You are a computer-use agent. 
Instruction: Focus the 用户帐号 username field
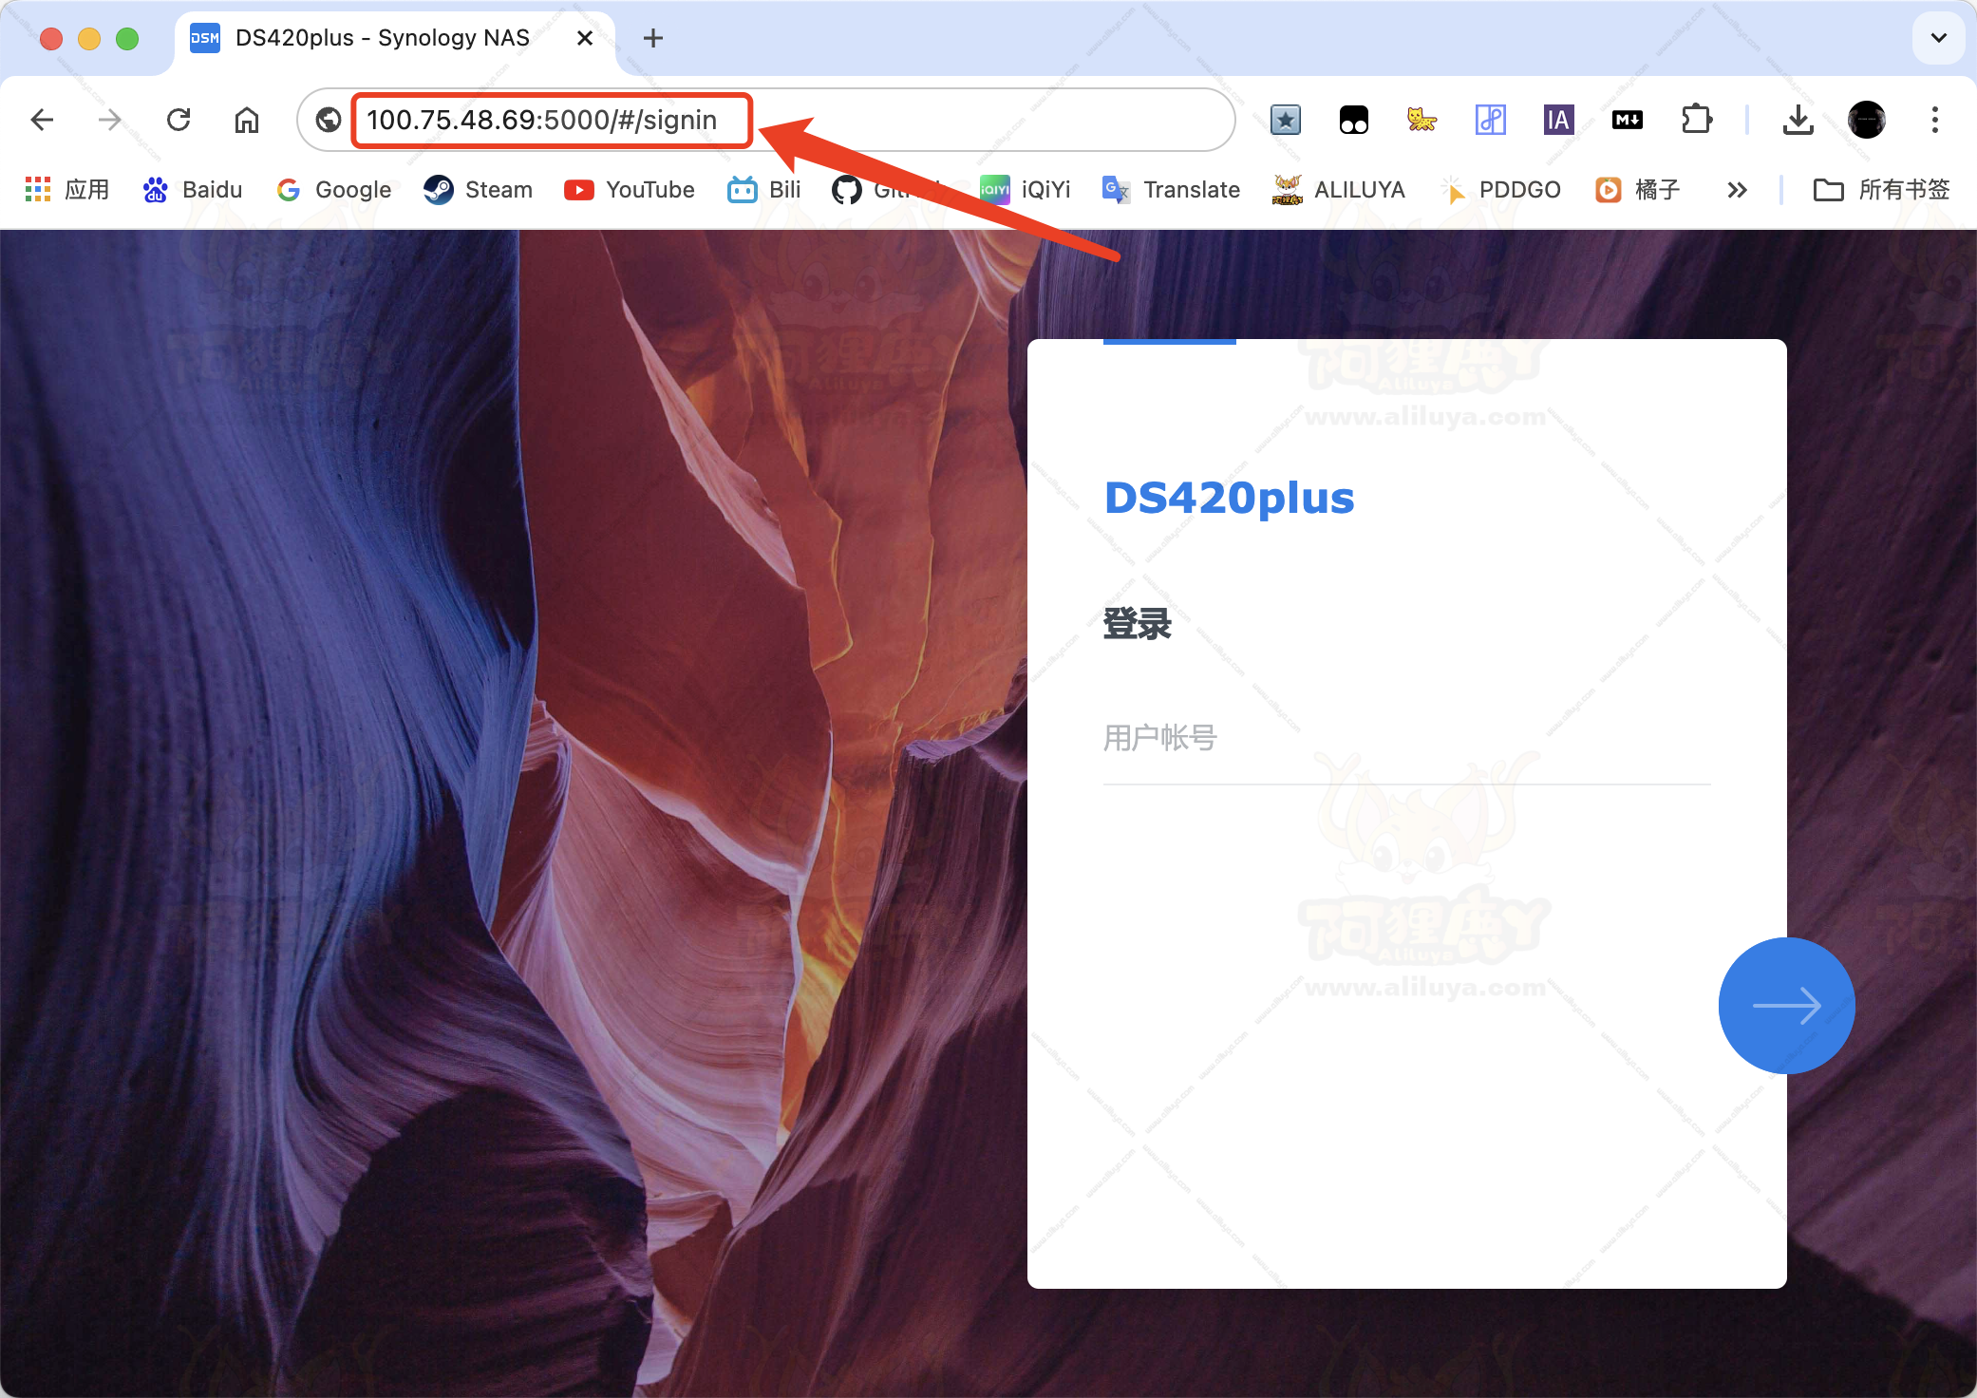[1406, 739]
